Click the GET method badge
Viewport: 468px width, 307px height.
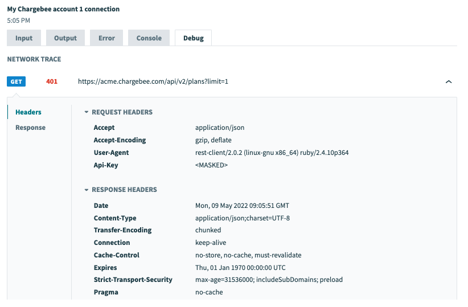[17, 81]
